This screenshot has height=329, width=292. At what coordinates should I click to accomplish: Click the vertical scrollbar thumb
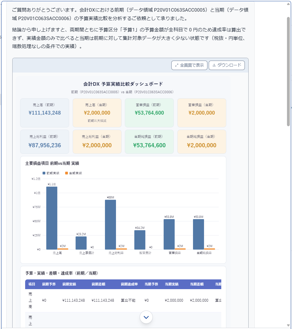[289, 72]
